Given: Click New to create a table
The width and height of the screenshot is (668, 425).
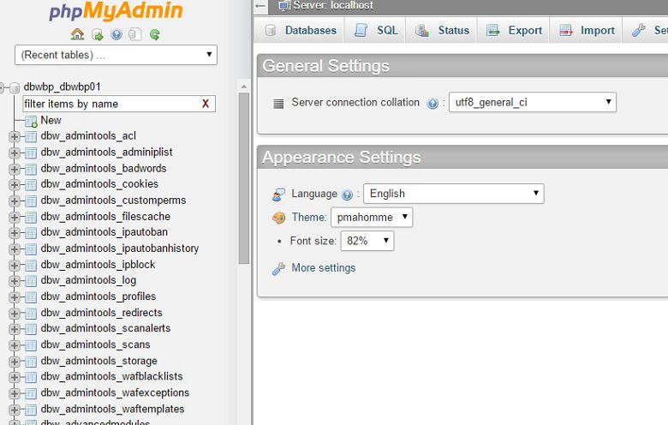Looking at the screenshot, I should click(51, 120).
